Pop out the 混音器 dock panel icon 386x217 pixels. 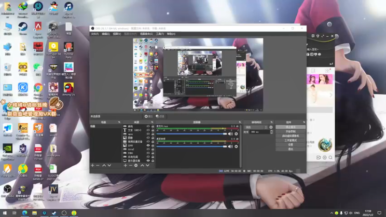coord(240,122)
